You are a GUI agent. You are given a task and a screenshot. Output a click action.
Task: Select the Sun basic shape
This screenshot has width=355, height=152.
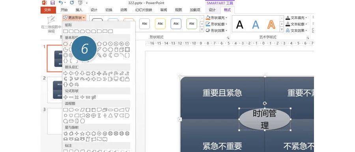pyautogui.click(x=105, y=55)
